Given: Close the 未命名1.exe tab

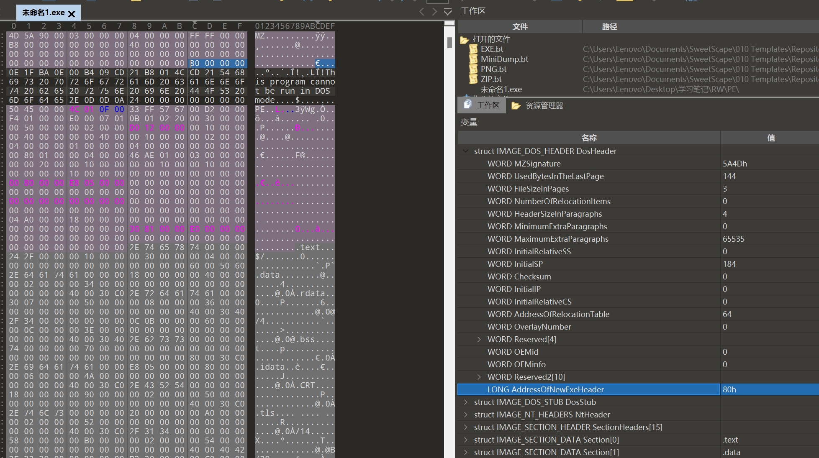Looking at the screenshot, I should 72,14.
